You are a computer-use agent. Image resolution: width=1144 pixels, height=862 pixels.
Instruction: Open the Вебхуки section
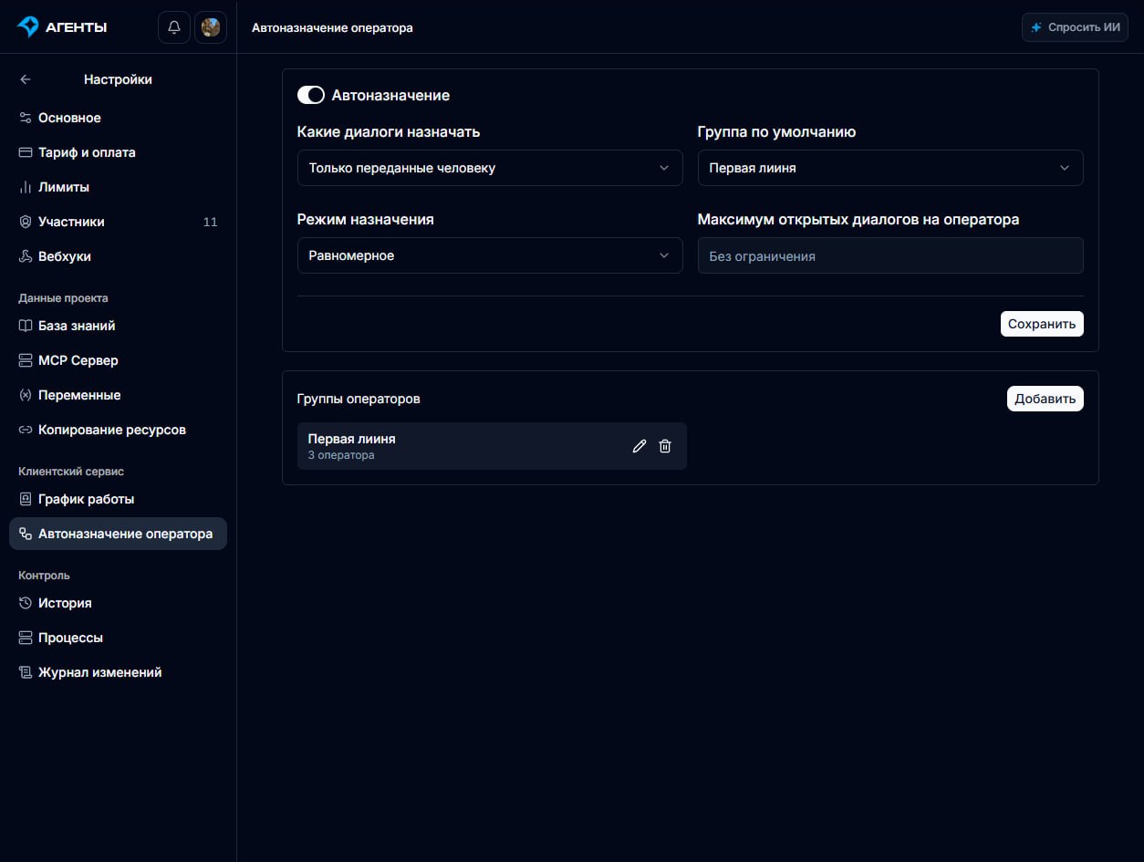[x=118, y=256]
